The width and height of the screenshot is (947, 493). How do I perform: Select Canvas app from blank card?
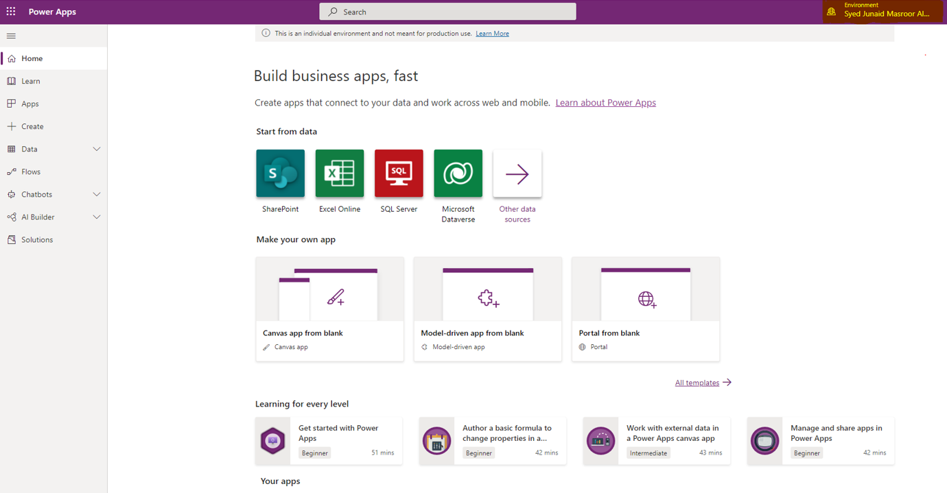(329, 309)
